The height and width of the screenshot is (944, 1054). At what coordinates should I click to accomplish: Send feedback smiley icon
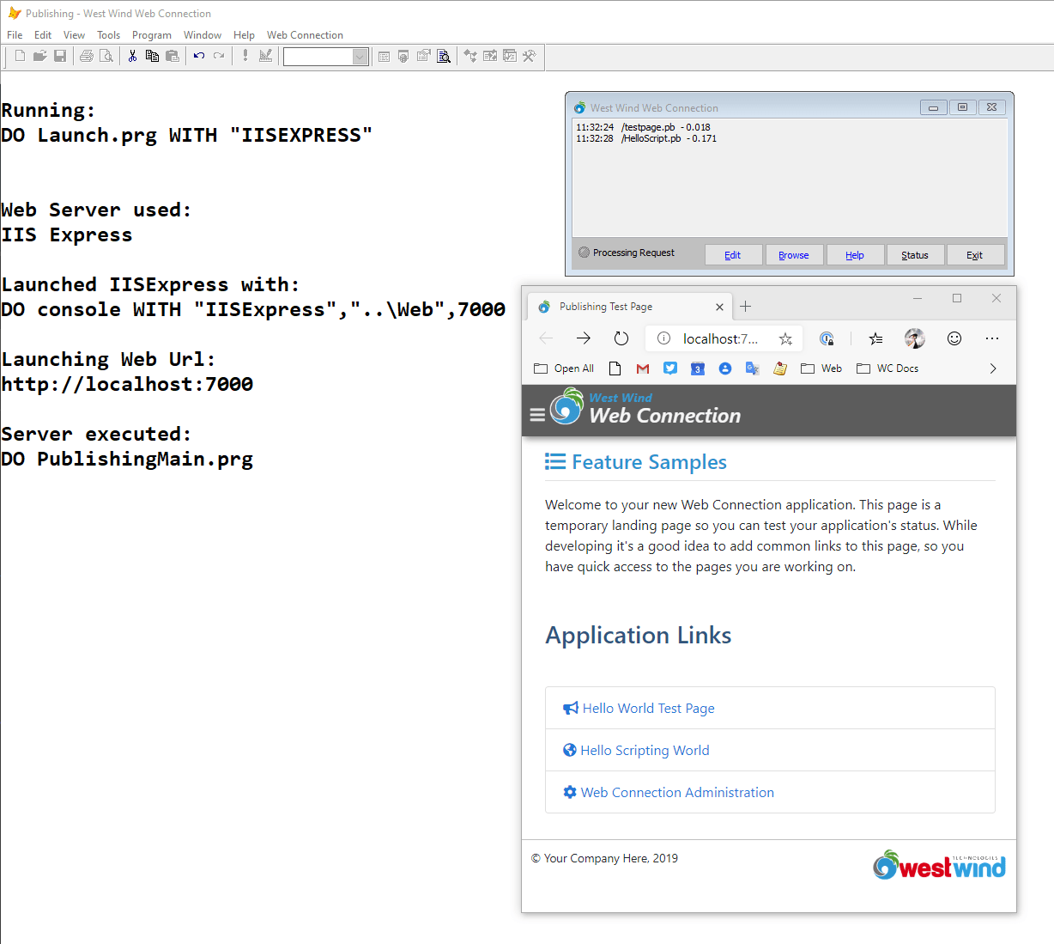954,338
